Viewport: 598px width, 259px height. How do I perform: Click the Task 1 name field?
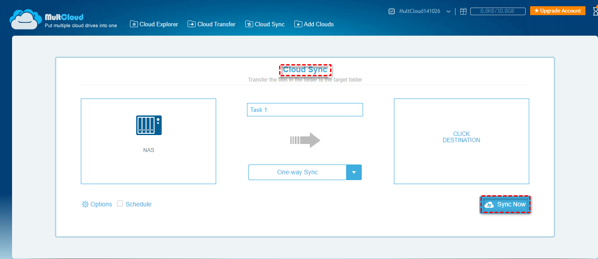pos(305,110)
